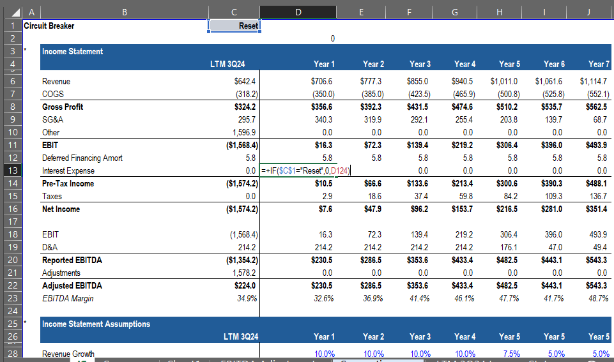
Task: Select the 7.5% Revenue Growth cell
Action: click(509, 354)
